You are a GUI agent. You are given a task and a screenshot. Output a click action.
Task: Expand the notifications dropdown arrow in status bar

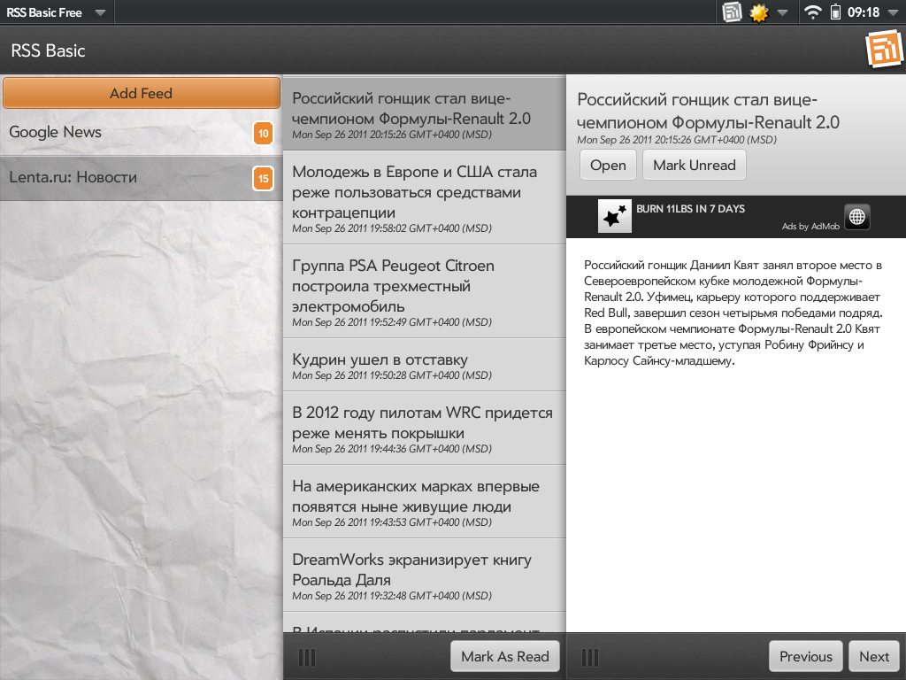[x=782, y=12]
